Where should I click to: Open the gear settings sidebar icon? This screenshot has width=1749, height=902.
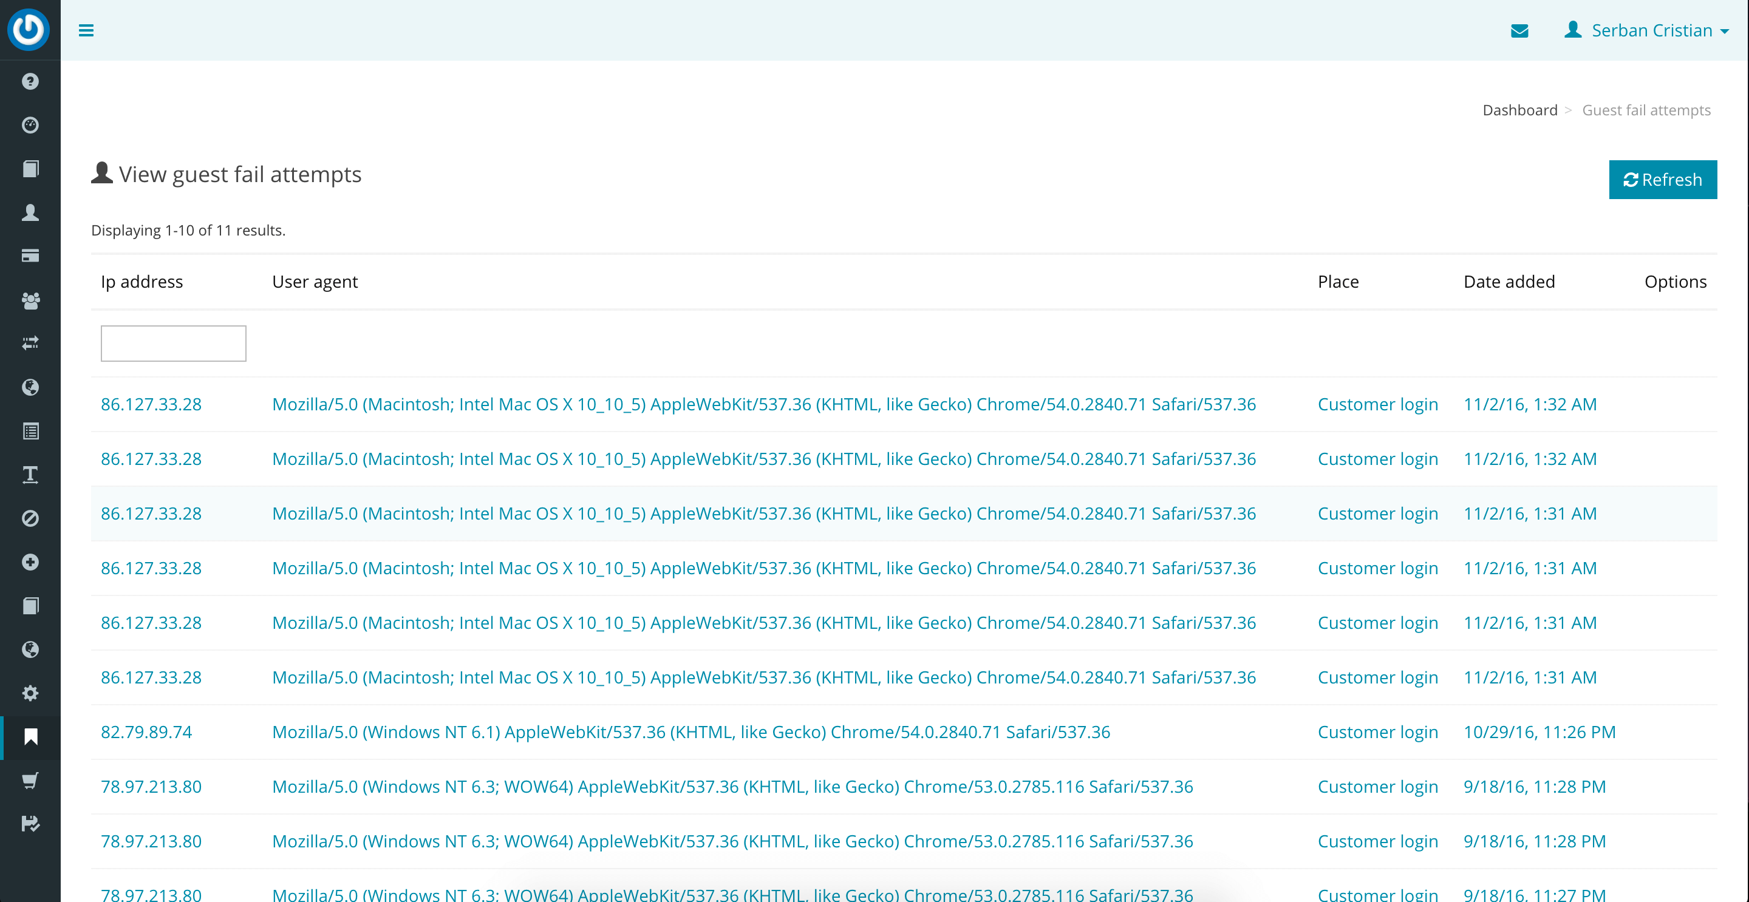point(30,693)
